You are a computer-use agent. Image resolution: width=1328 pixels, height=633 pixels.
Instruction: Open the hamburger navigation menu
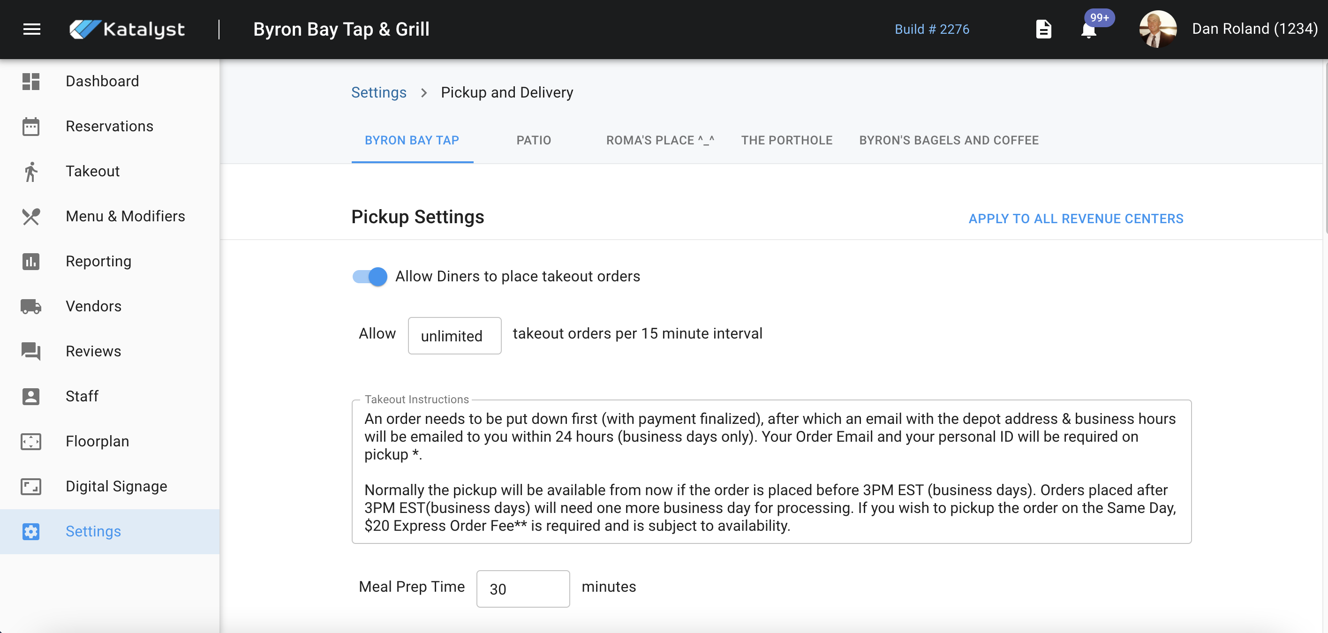click(x=32, y=30)
